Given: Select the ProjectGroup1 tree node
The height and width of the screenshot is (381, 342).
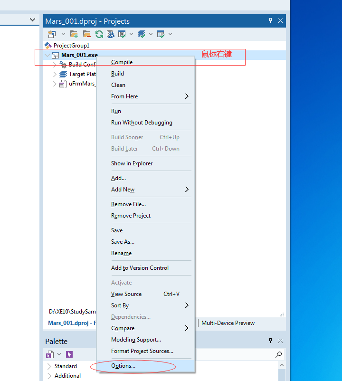Looking at the screenshot, I should coord(71,46).
